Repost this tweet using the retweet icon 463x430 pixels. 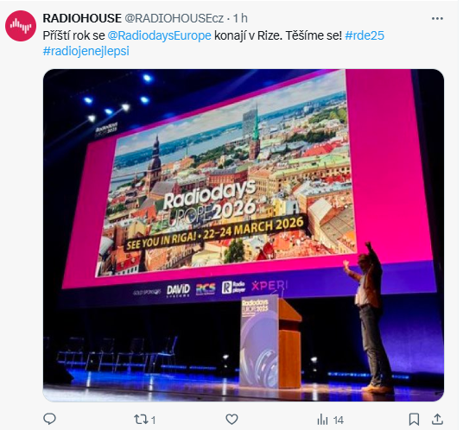139,419
